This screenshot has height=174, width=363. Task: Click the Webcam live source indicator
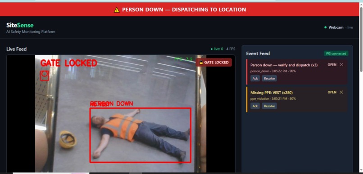click(x=339, y=27)
